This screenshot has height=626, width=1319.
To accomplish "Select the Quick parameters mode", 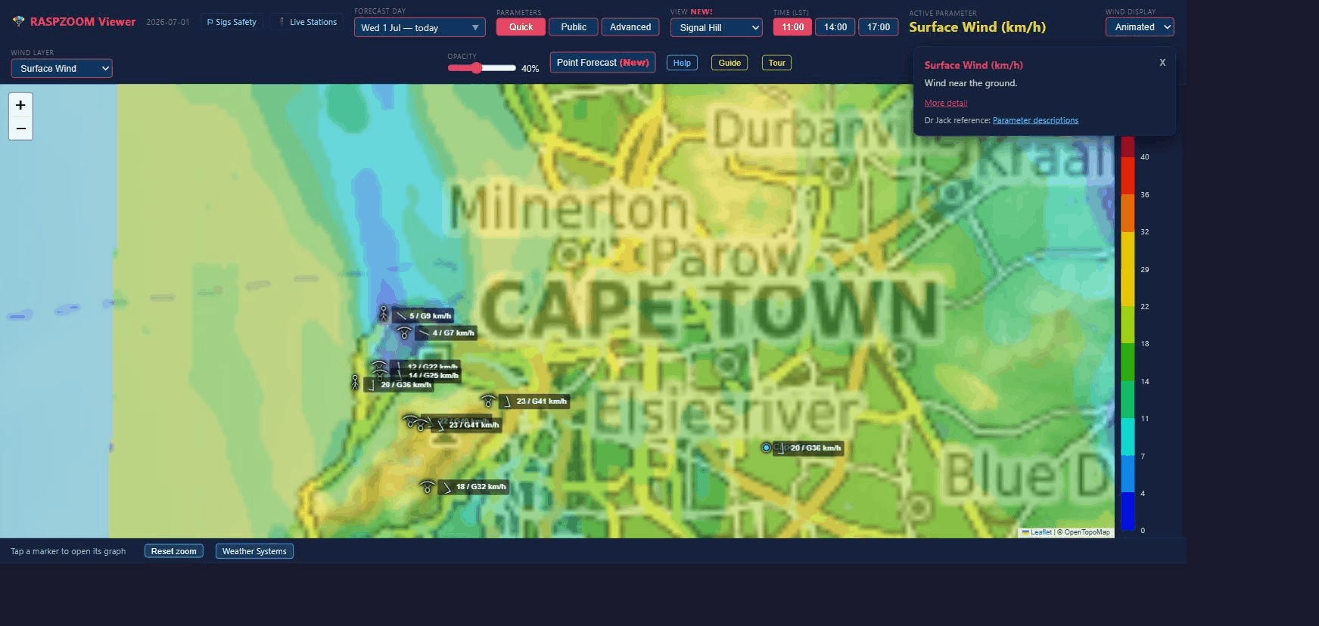I will (521, 27).
